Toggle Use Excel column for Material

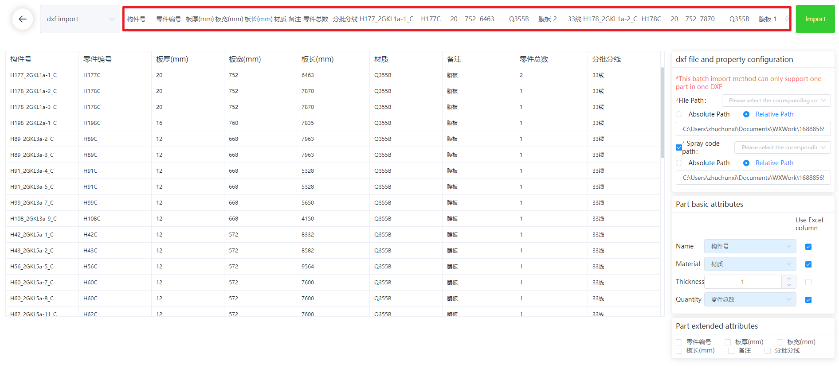coord(808,264)
